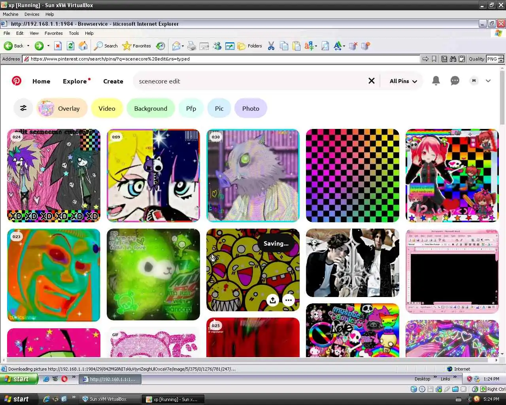Click the IE address bar URL field
The width and height of the screenshot is (506, 405).
coord(221,59)
